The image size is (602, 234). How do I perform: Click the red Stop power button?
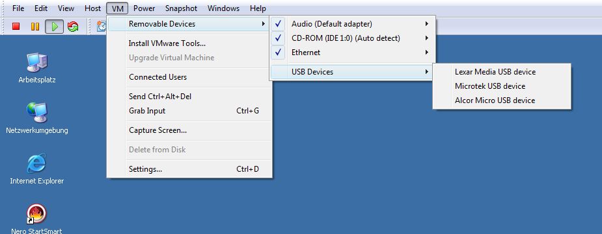tap(16, 27)
